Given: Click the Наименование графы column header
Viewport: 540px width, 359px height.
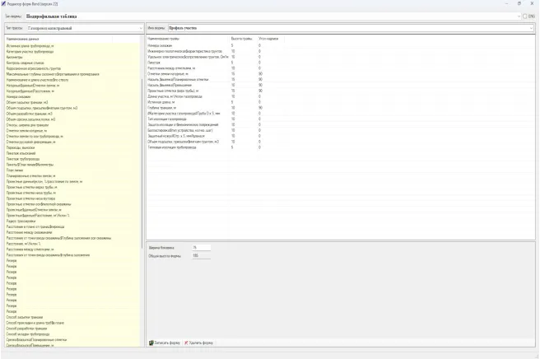Looking at the screenshot, I should tap(165, 39).
